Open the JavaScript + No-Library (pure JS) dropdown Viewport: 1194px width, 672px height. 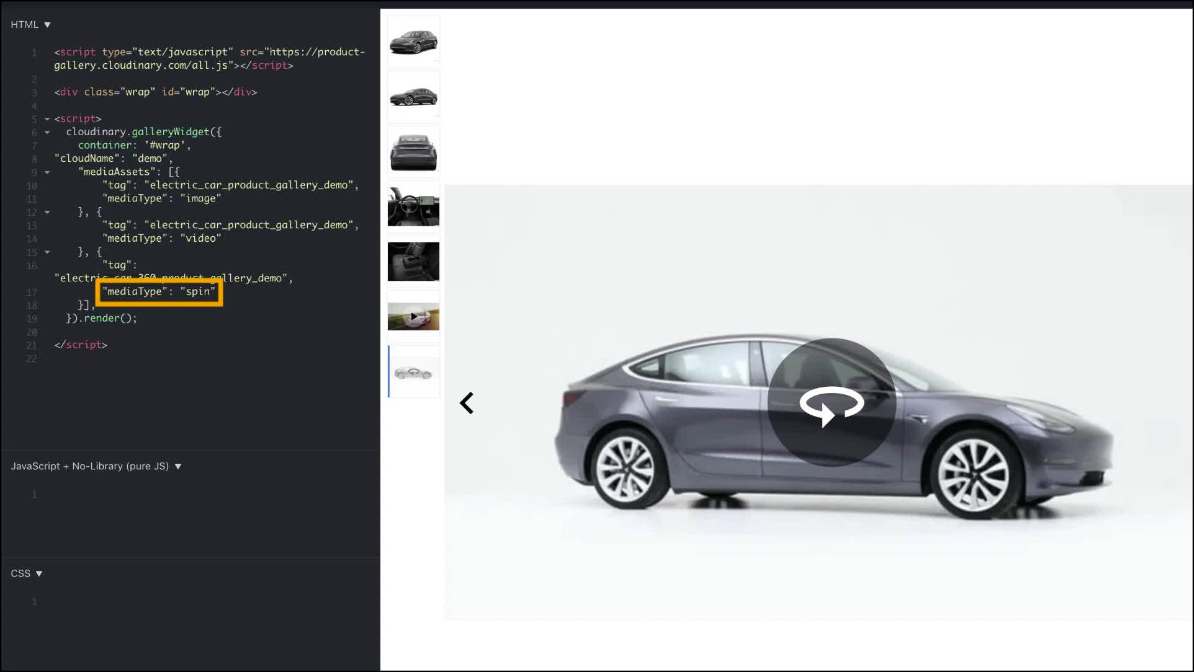pyautogui.click(x=179, y=466)
